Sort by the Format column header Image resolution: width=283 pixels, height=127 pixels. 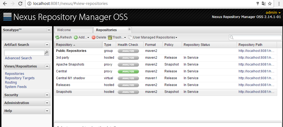pyautogui.click(x=153, y=45)
